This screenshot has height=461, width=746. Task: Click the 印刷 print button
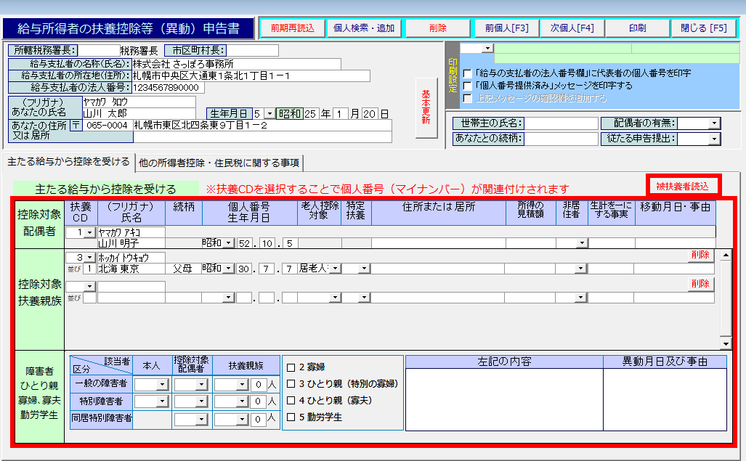point(637,28)
